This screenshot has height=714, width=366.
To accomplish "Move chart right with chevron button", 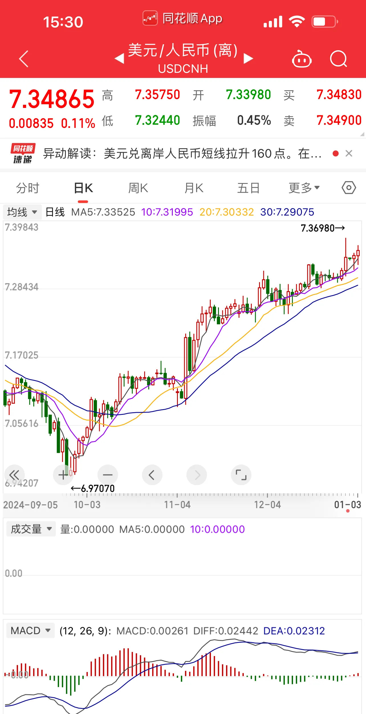I will [x=197, y=475].
